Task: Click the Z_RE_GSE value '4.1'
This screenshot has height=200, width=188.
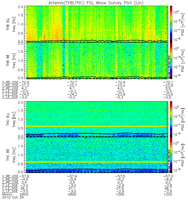Action: (x=72, y=88)
